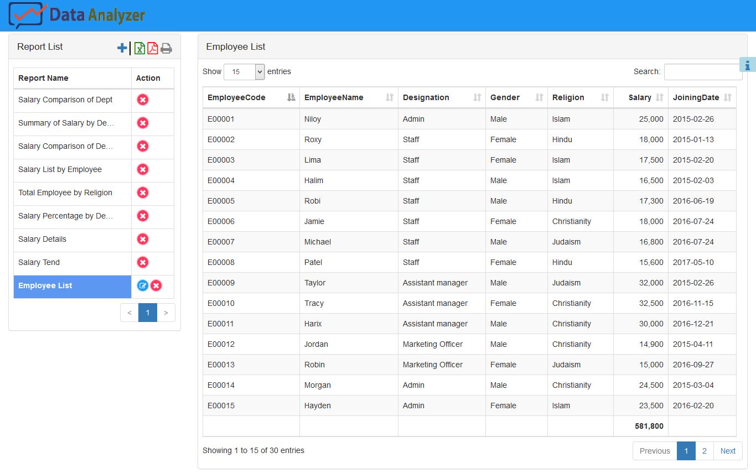The image size is (756, 473).
Task: Select Salary Comparison of Dept report
Action: 65,100
